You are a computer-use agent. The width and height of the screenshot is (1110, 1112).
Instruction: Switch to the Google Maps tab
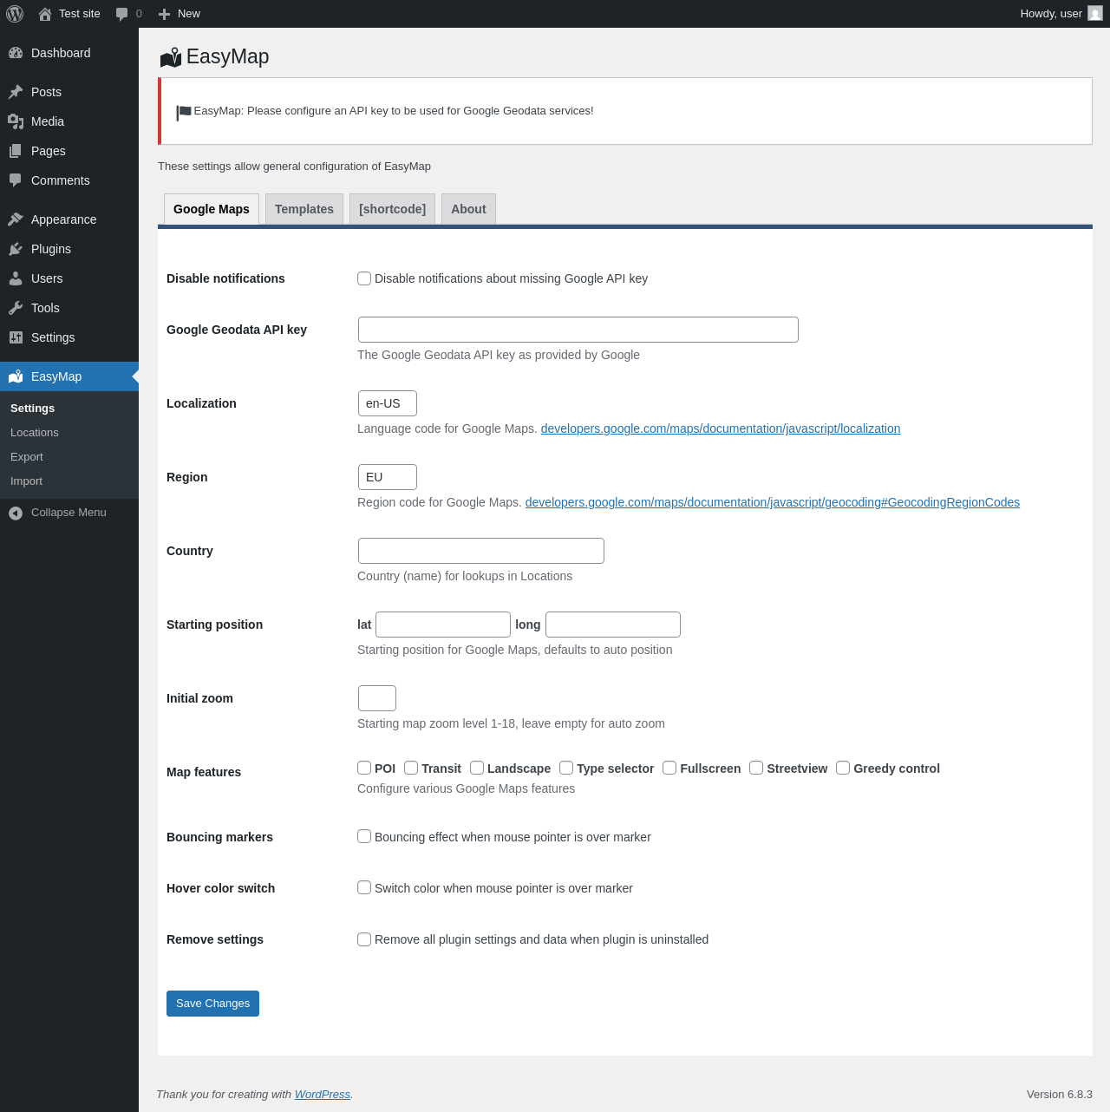[x=212, y=209]
